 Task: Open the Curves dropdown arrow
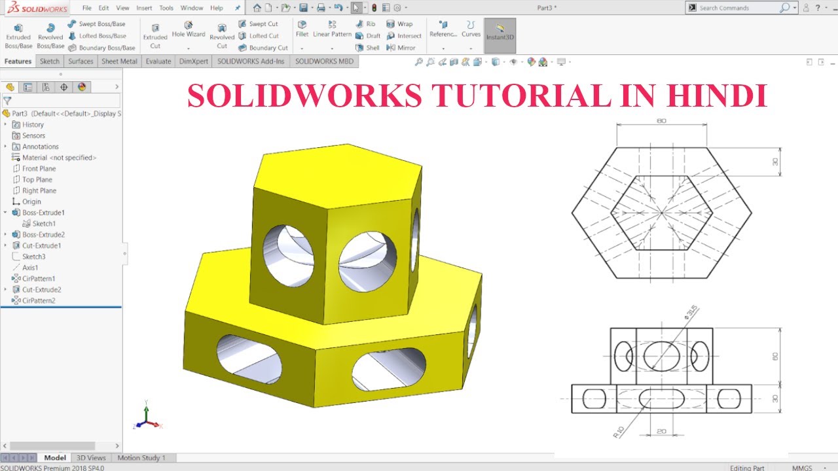tap(471, 48)
